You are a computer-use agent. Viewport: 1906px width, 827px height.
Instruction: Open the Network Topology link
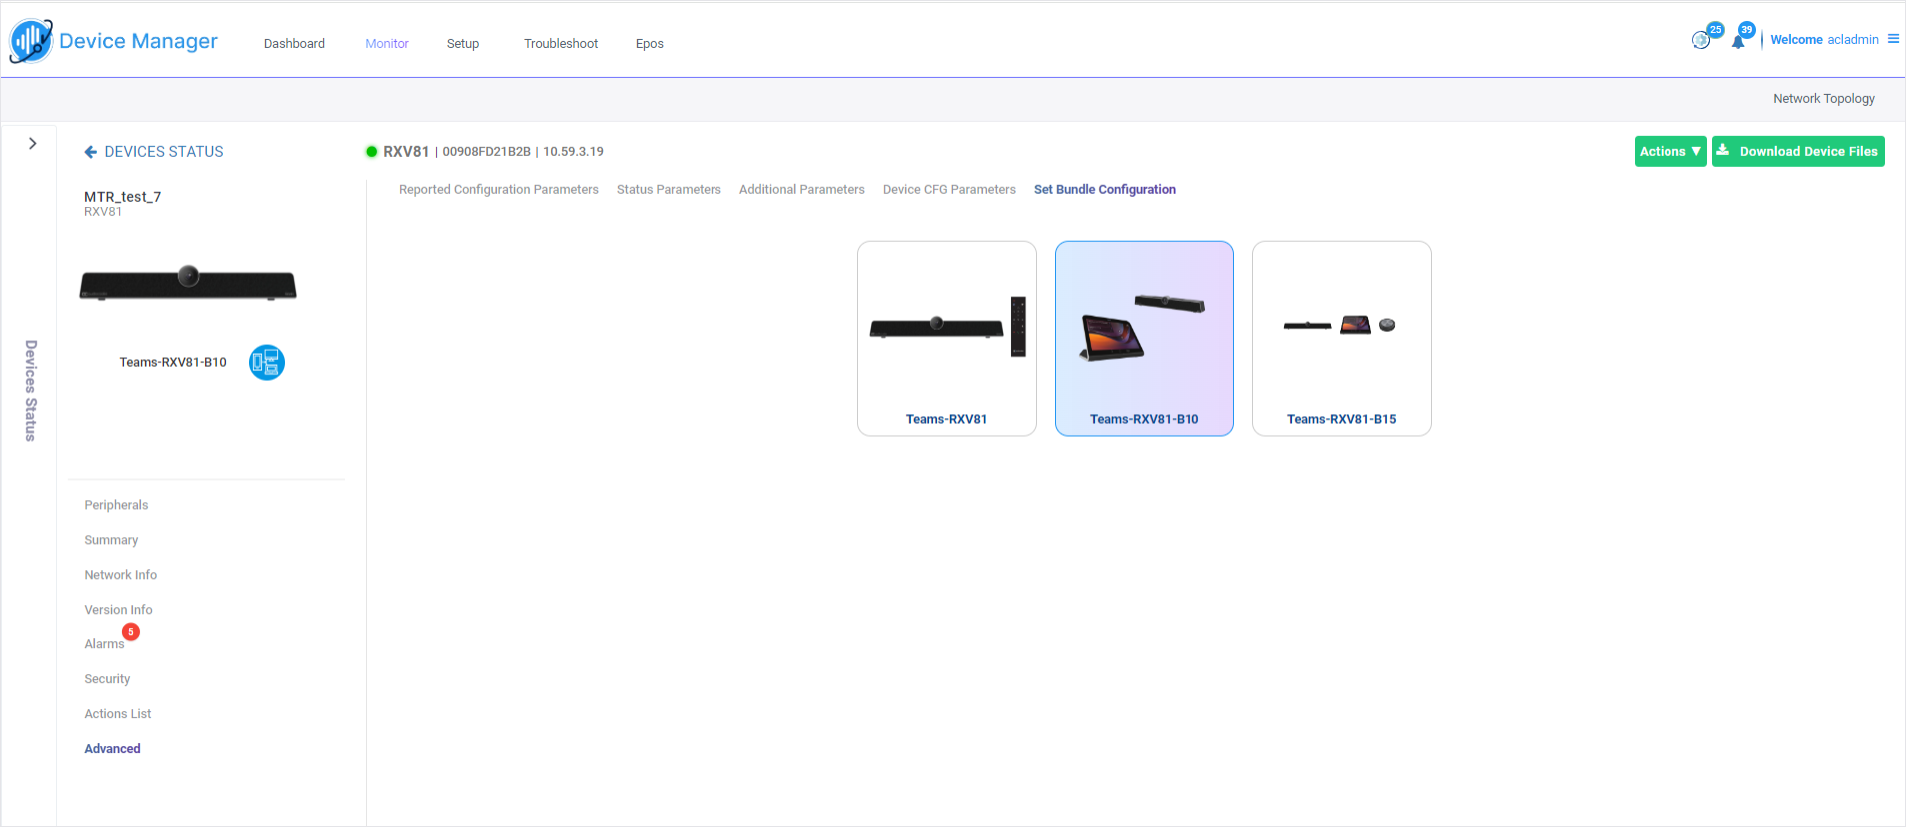(1823, 99)
